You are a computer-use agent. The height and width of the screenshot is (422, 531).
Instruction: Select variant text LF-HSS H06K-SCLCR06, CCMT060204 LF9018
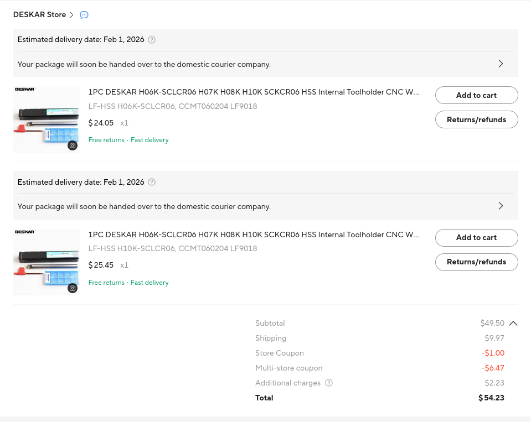point(173,106)
